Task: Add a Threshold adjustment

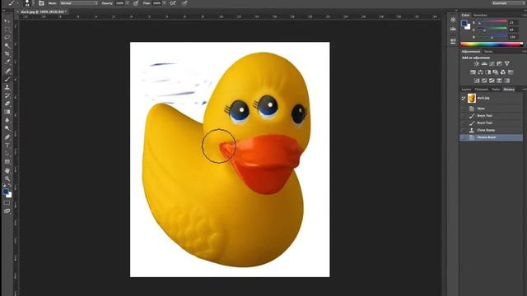Action: point(492,81)
